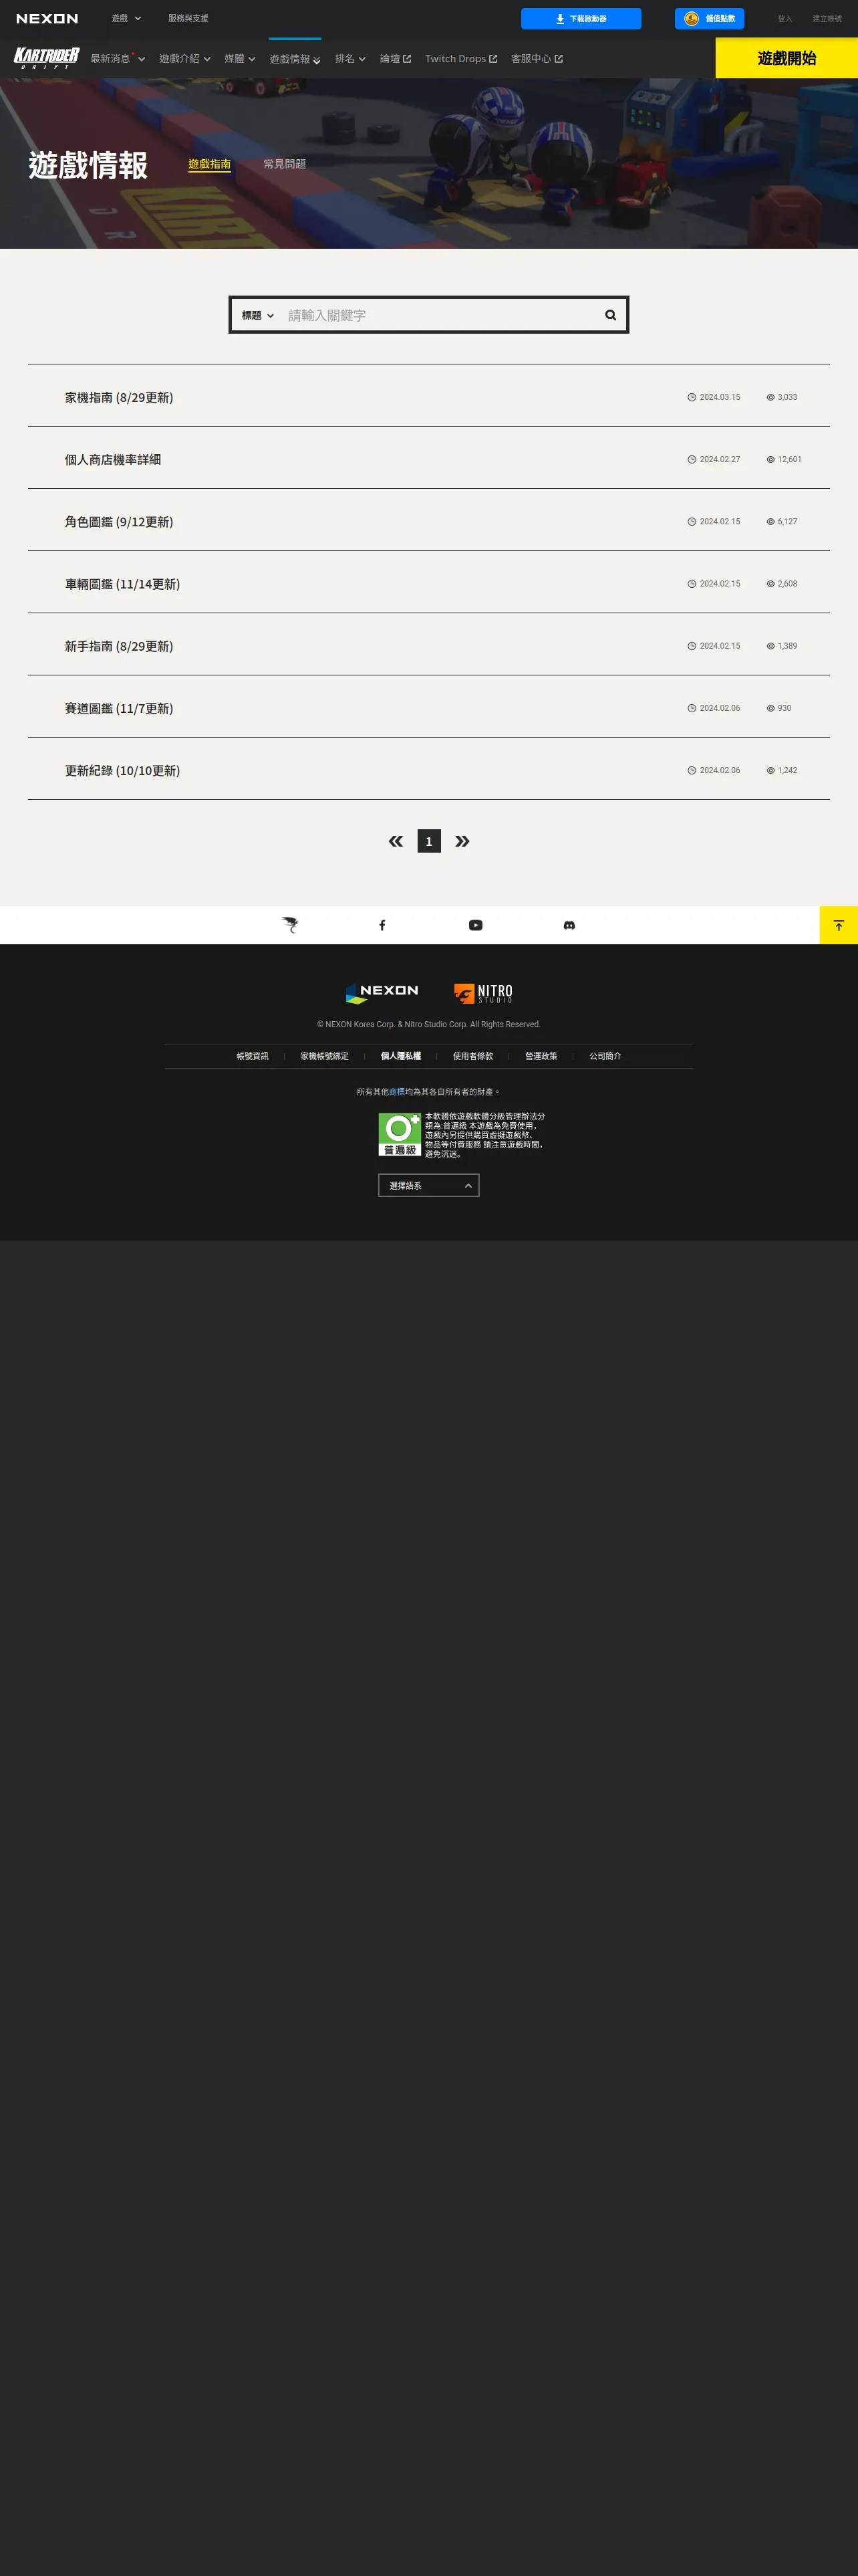Click the yellow 遊戲開始 button
The width and height of the screenshot is (858, 2576).
click(x=787, y=58)
